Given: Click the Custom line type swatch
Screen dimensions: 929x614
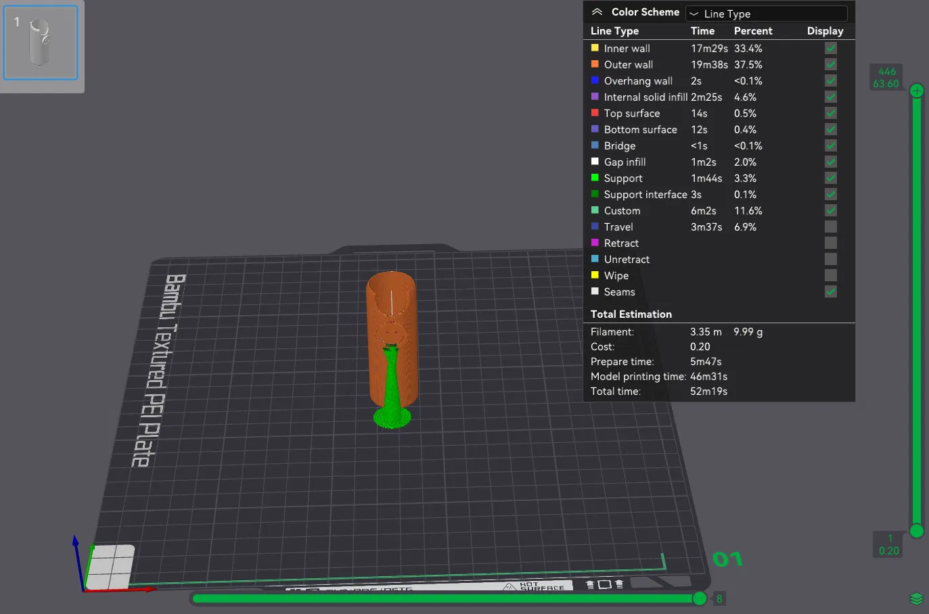Looking at the screenshot, I should (x=595, y=210).
